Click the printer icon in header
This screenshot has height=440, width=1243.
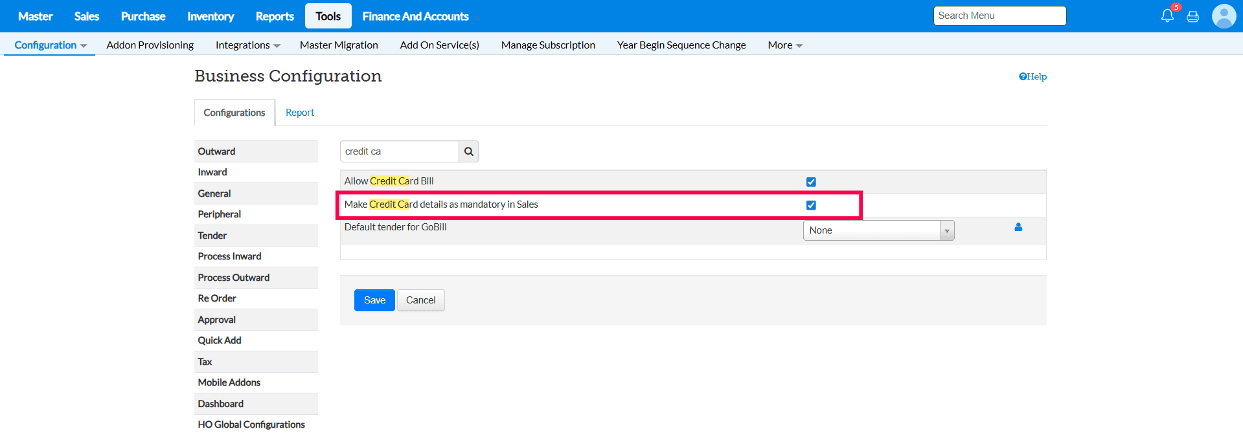(1192, 17)
